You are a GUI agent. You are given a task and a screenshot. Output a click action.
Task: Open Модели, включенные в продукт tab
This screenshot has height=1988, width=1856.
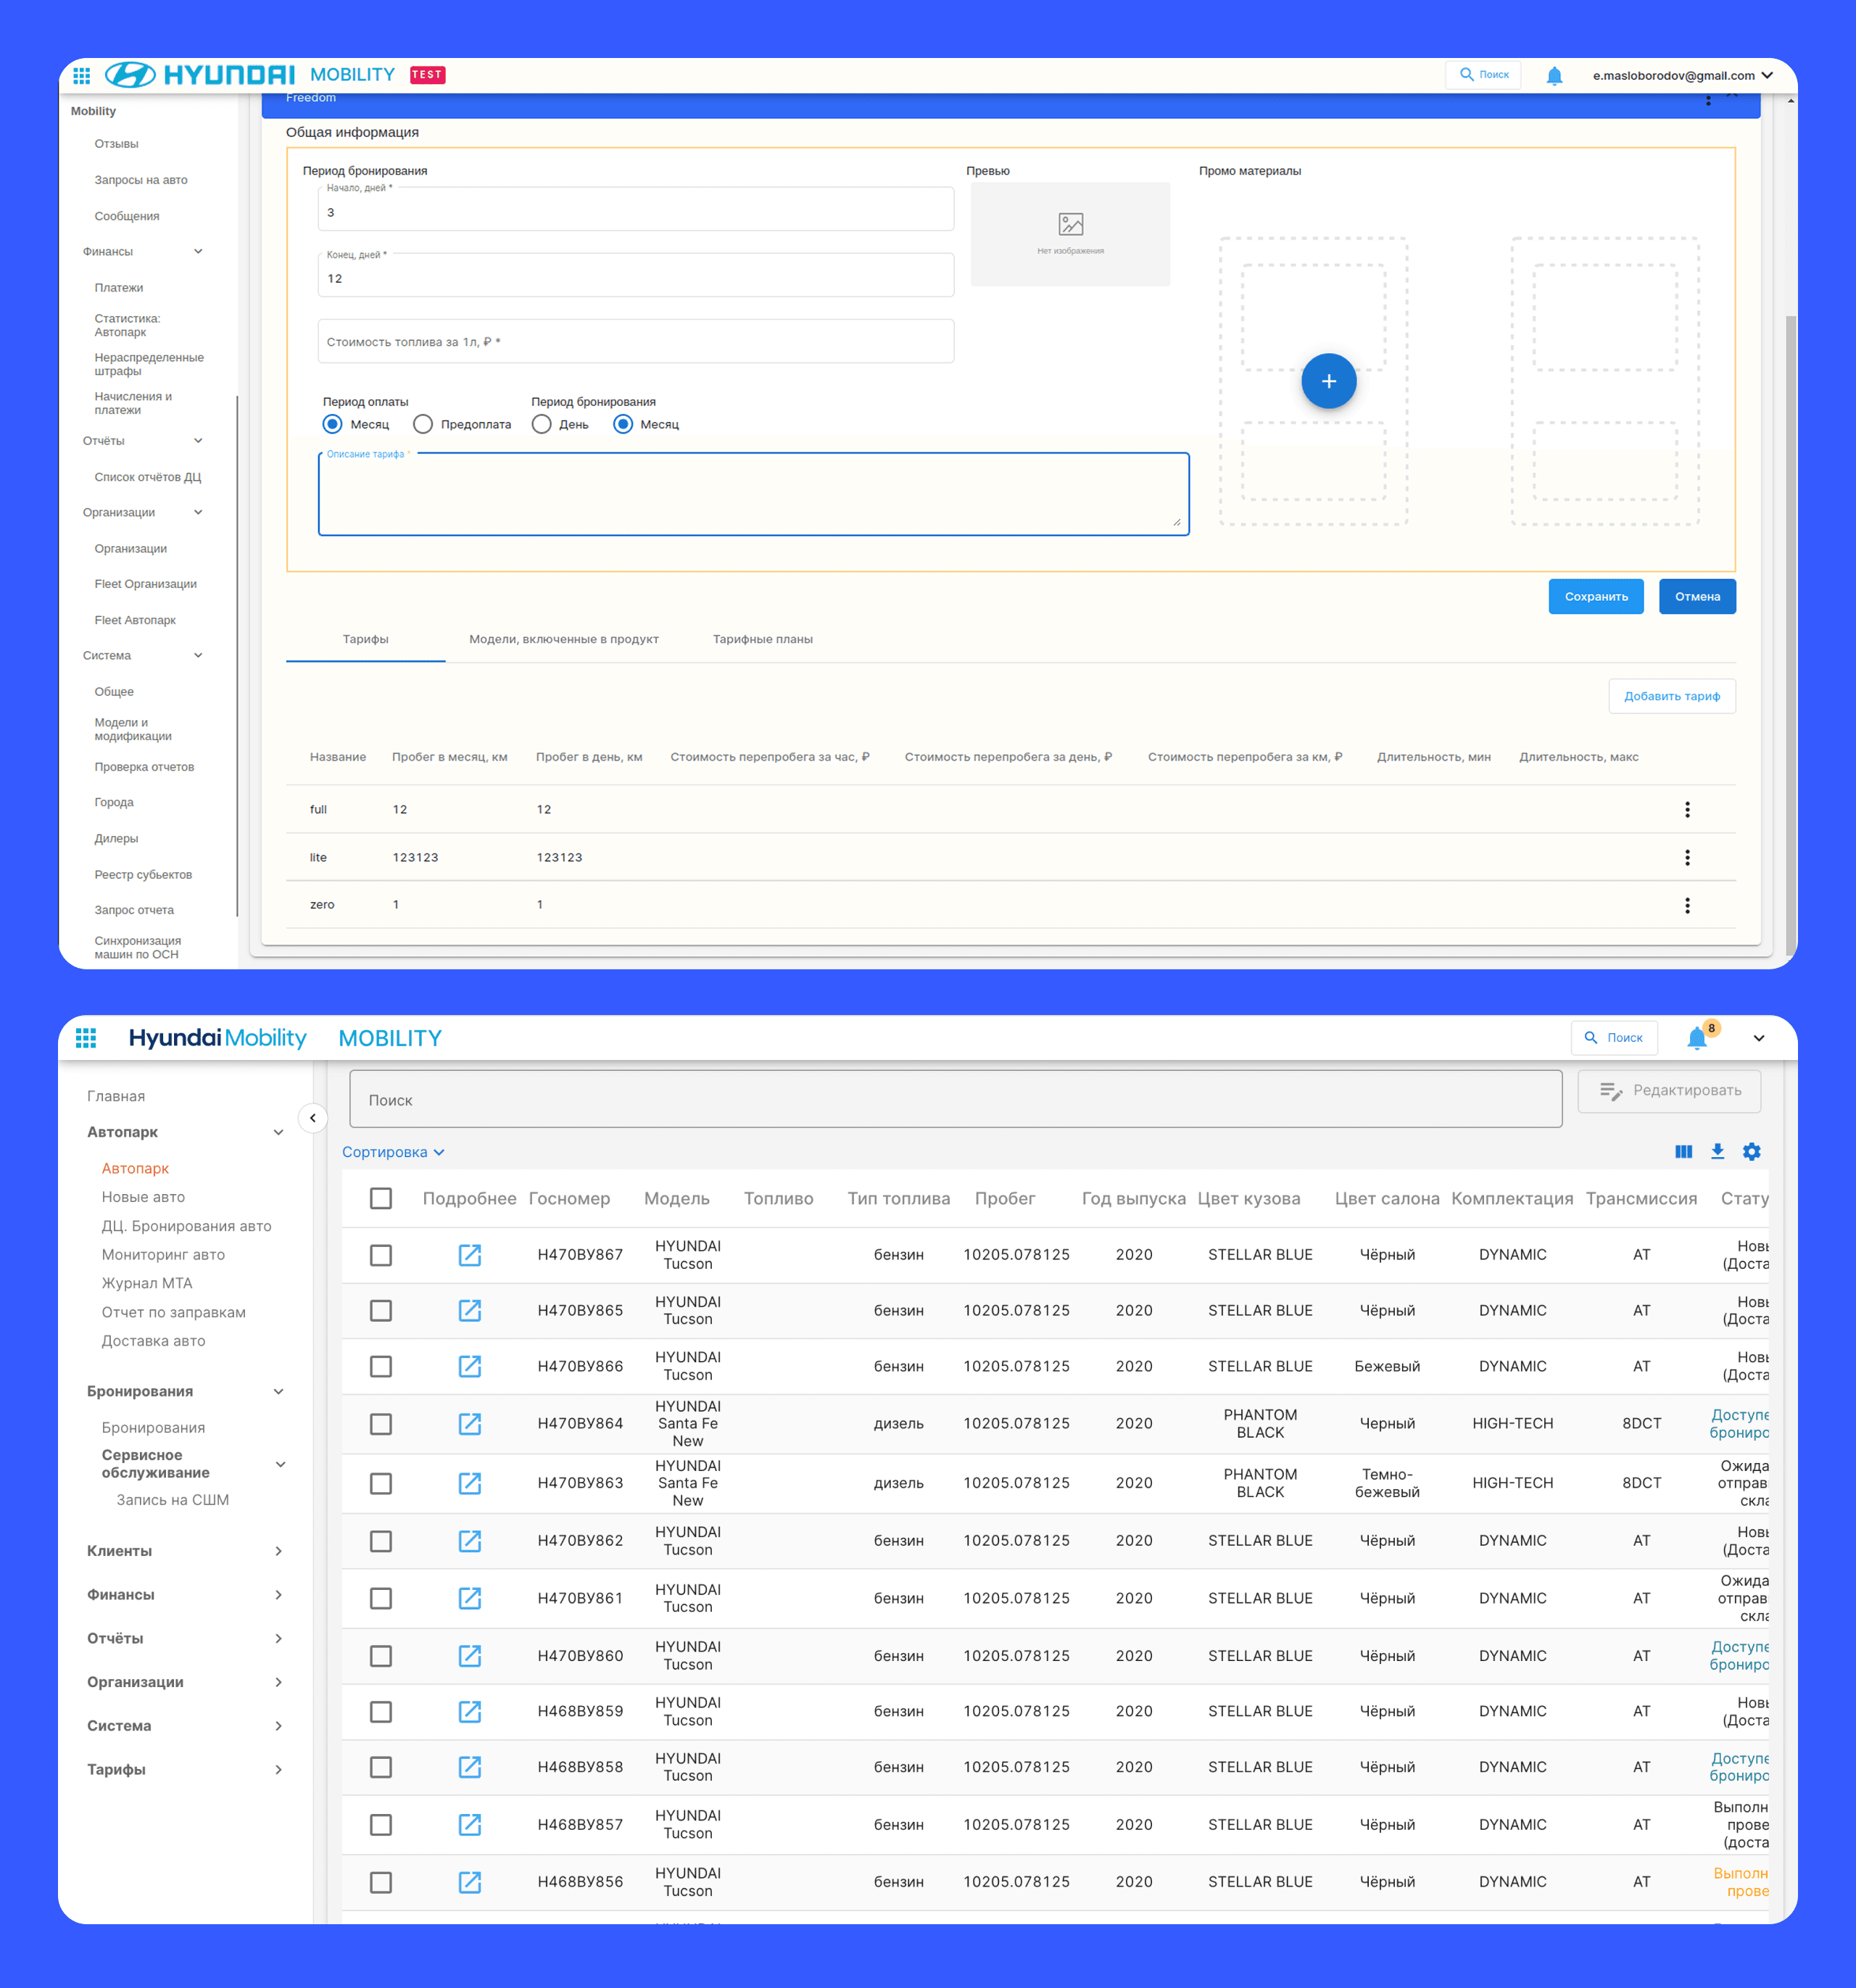[563, 639]
